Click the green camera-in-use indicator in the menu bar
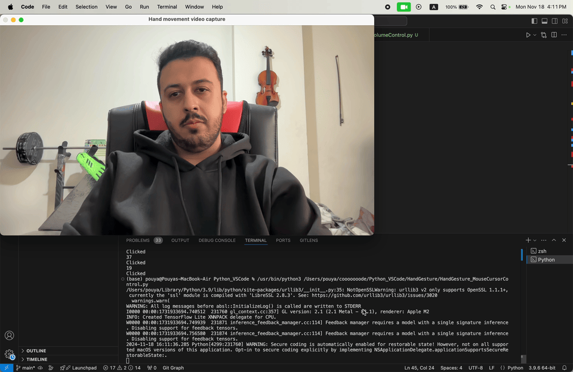Viewport: 573px width, 372px height. [404, 7]
